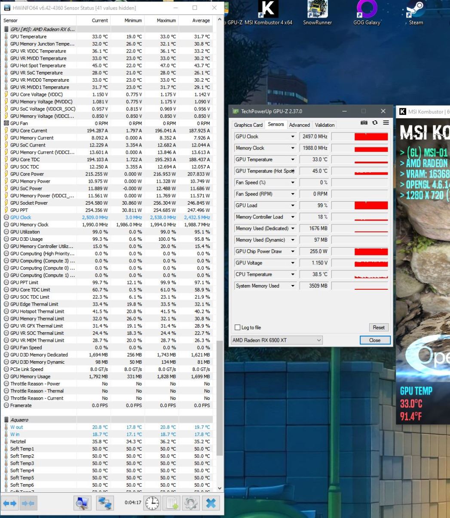Click the HWiNFO64 title bar app icon
The width and height of the screenshot is (450, 518).
7,8
